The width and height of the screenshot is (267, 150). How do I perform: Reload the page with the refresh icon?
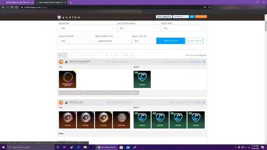tap(12, 7)
